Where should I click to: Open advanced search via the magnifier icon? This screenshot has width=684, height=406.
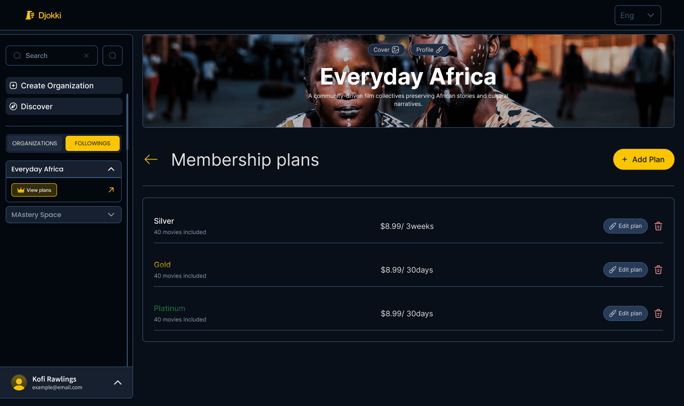(112, 56)
